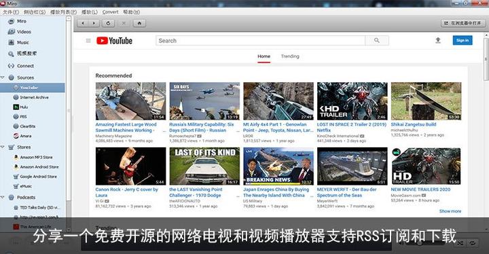The height and width of the screenshot is (254, 489).
Task: Go back with the browser back arrow
Action: tap(83, 23)
